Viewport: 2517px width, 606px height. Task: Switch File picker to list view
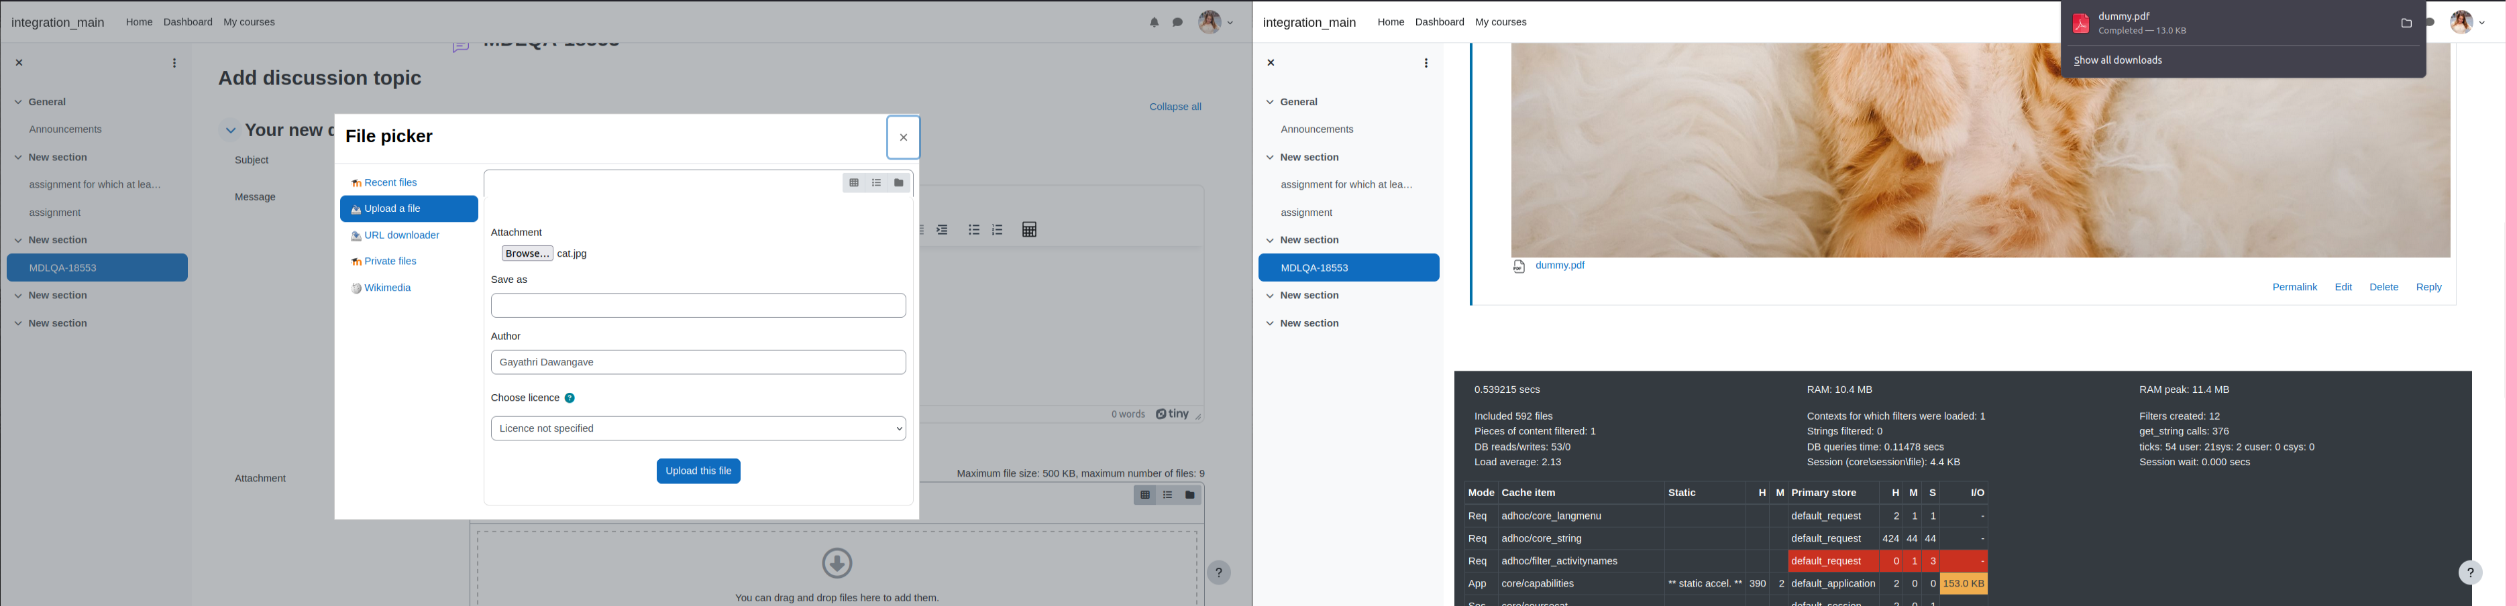(876, 182)
